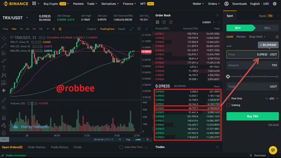Enable the Post Only checkbox

pyautogui.click(x=228, y=98)
